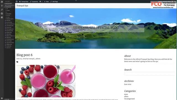Open the Debug view icon in the activity bar
Viewport: 177px width, 100px height.
tap(2, 14)
